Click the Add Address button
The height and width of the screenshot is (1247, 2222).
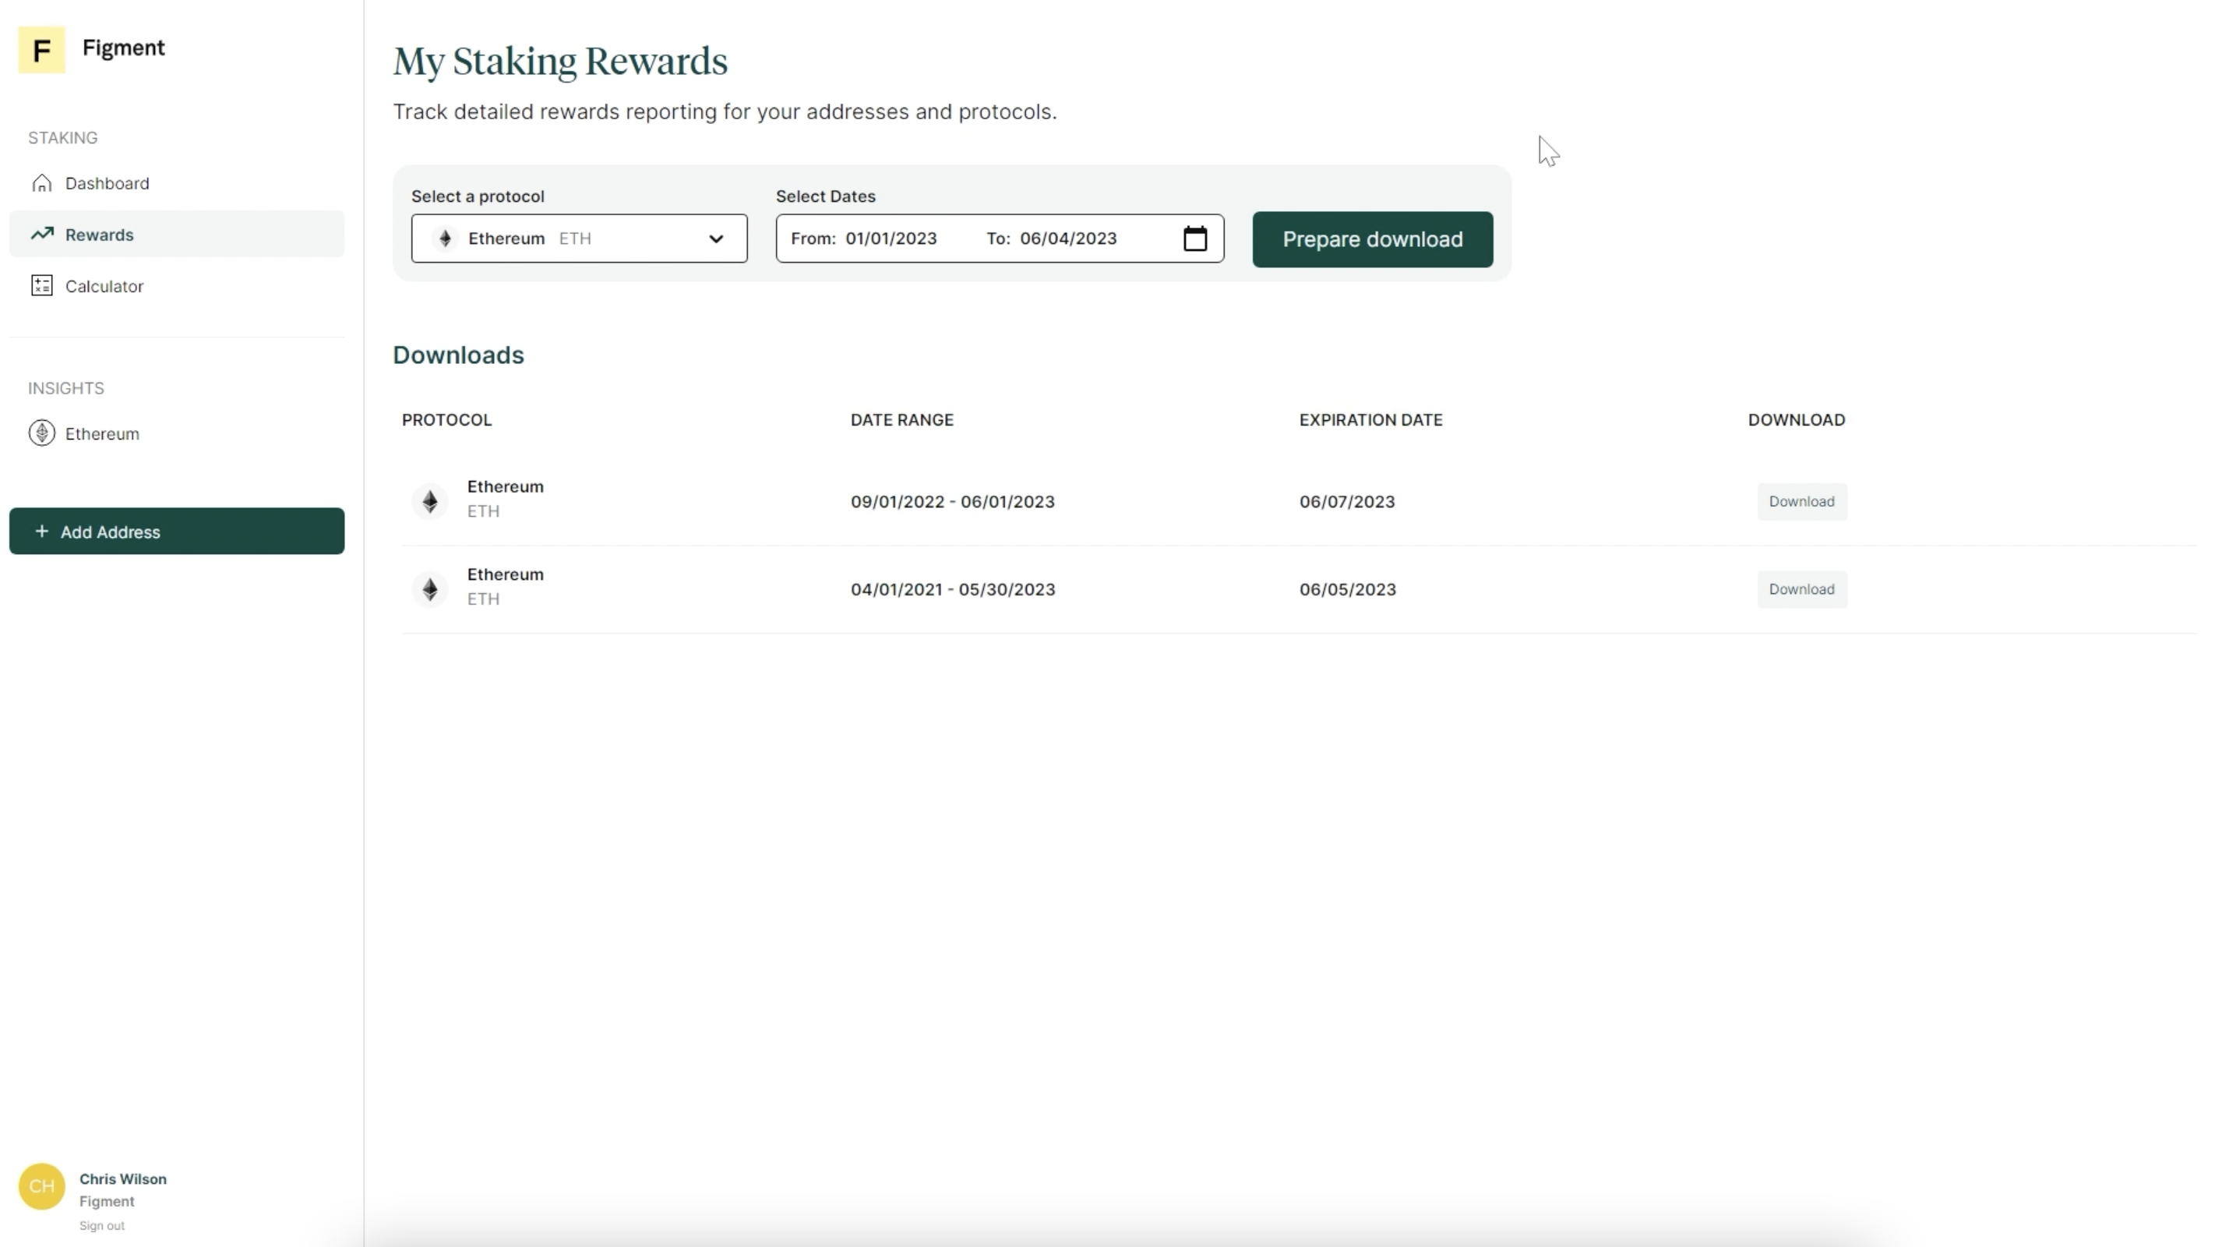pyautogui.click(x=177, y=531)
